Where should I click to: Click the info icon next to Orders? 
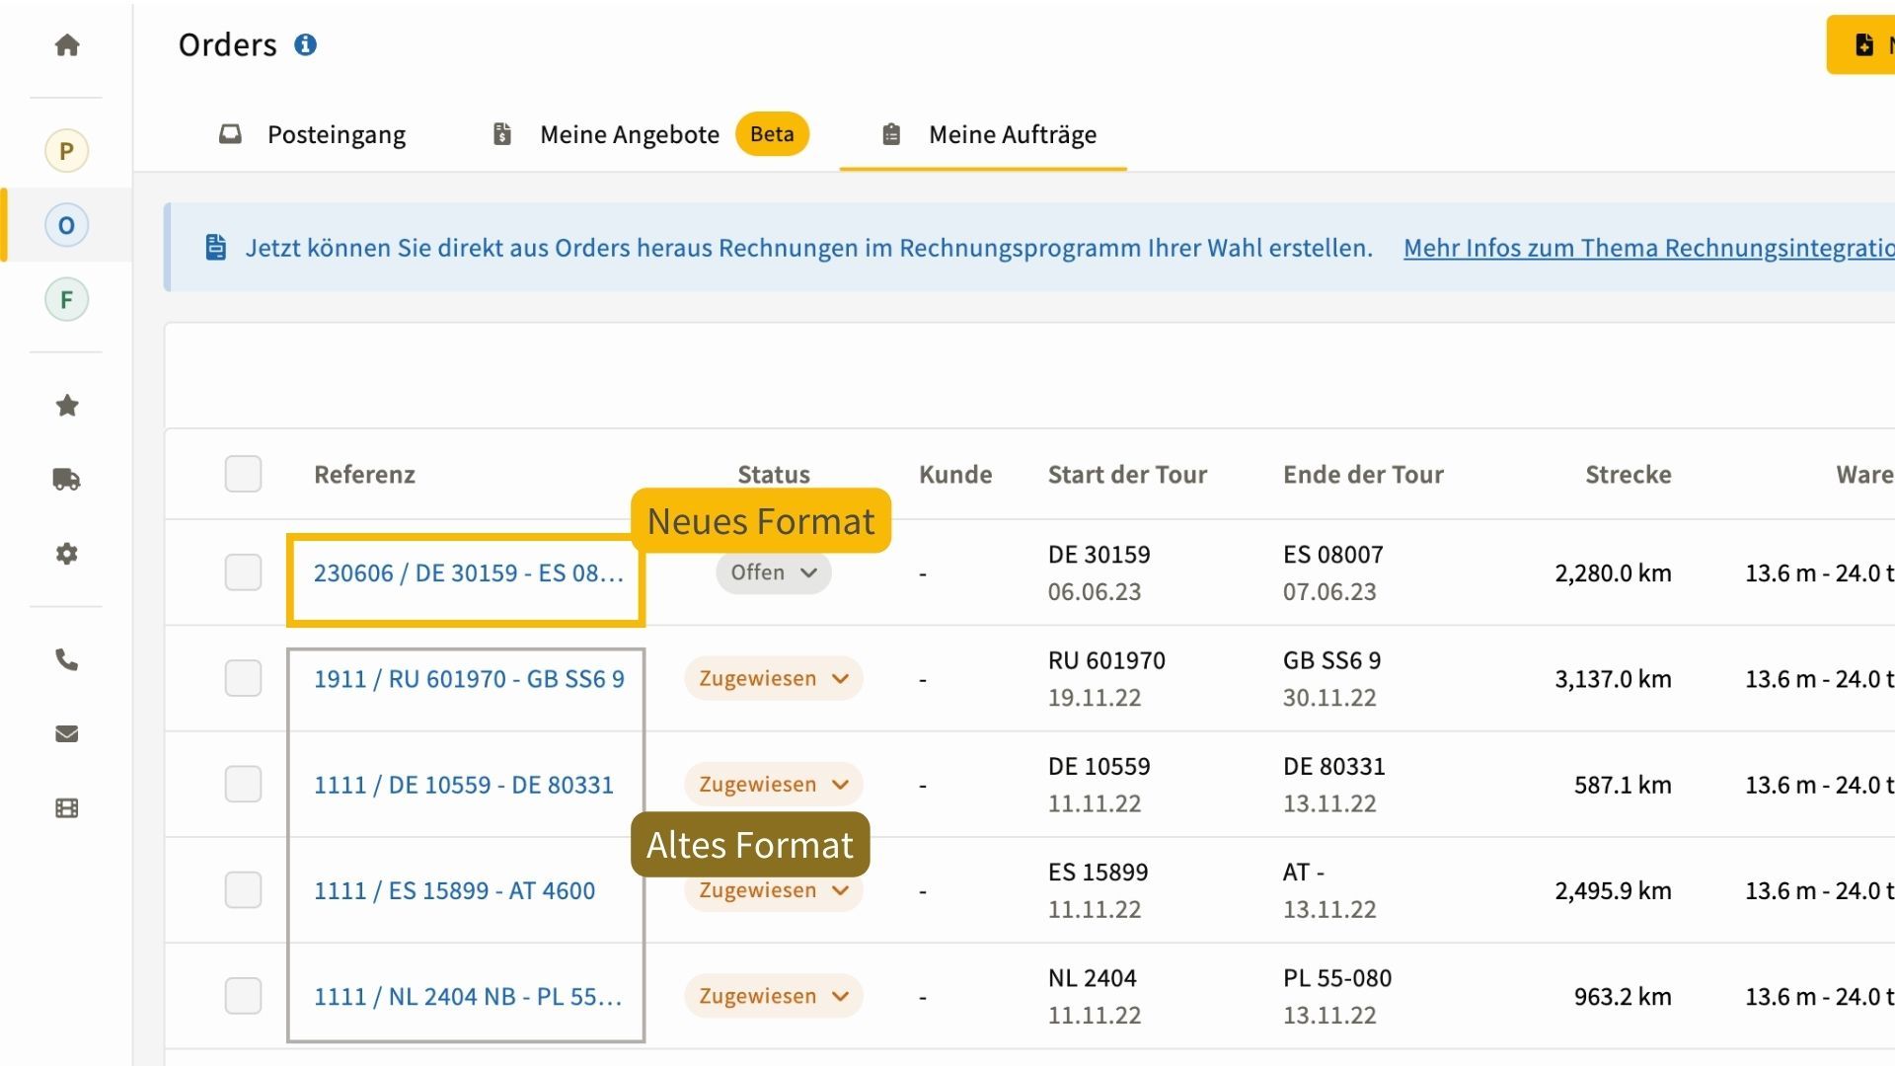tap(306, 45)
